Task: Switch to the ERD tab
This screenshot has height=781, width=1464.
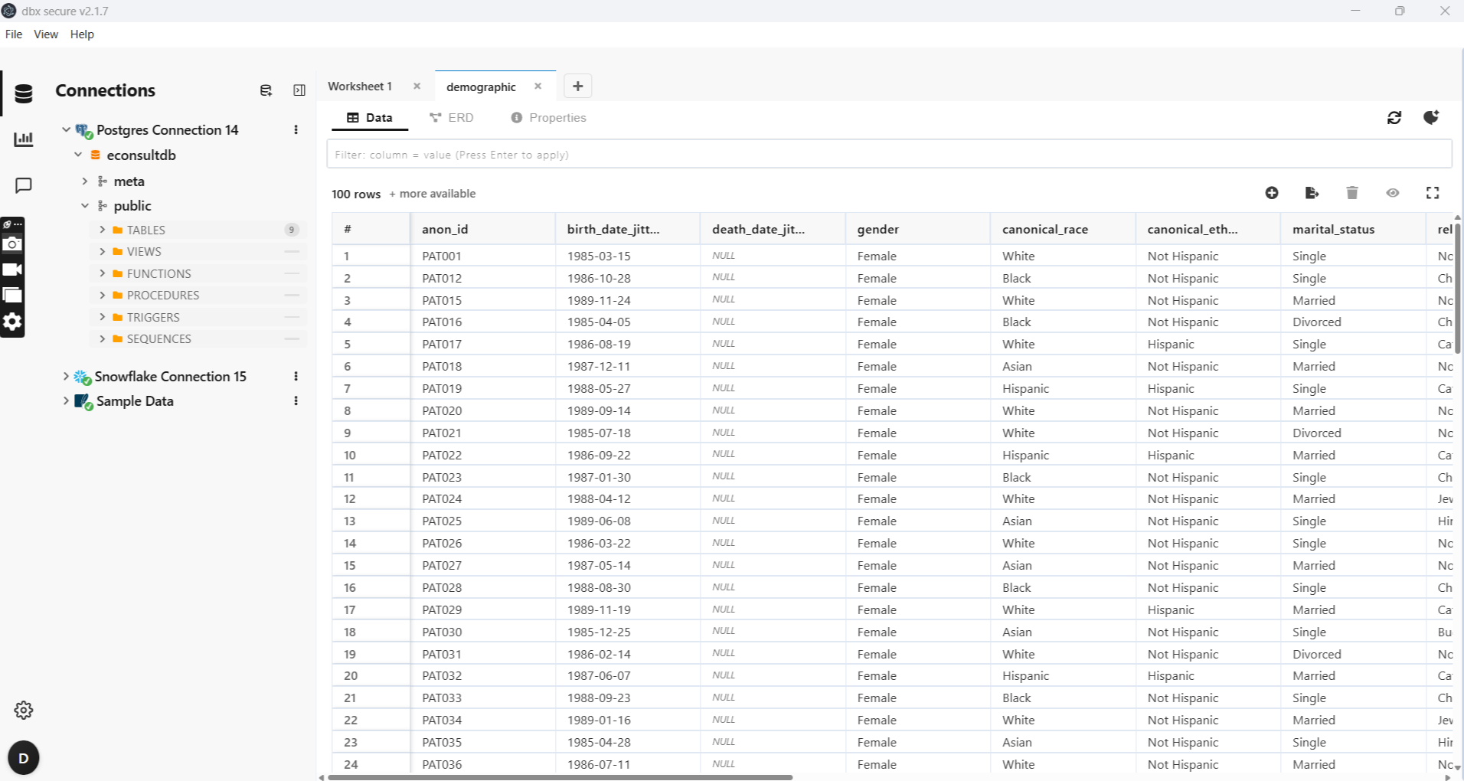Action: pos(451,117)
